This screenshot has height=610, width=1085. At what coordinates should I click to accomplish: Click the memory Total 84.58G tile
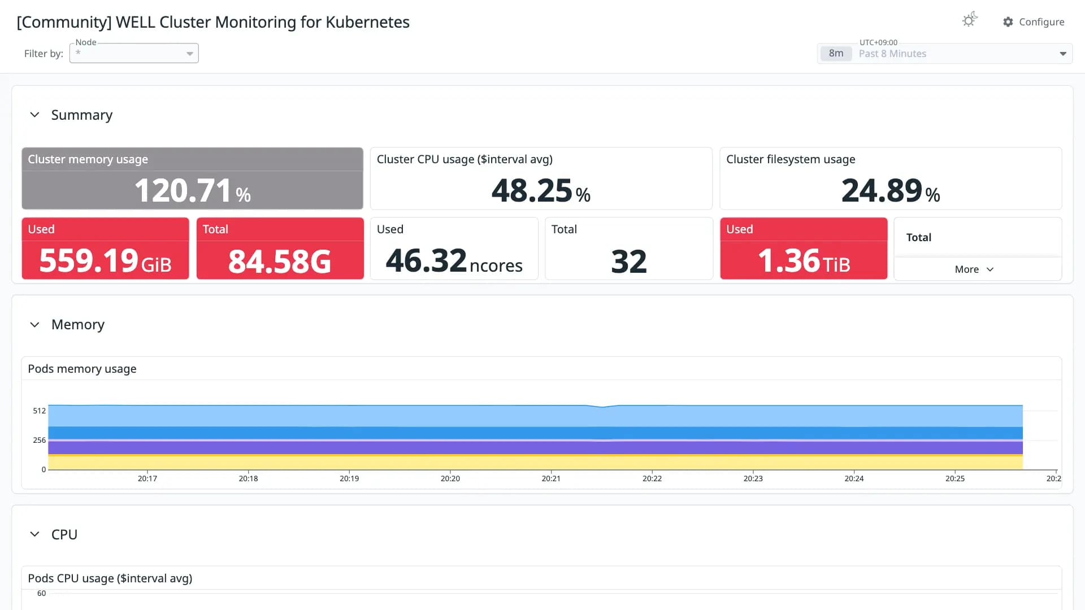pyautogui.click(x=280, y=249)
